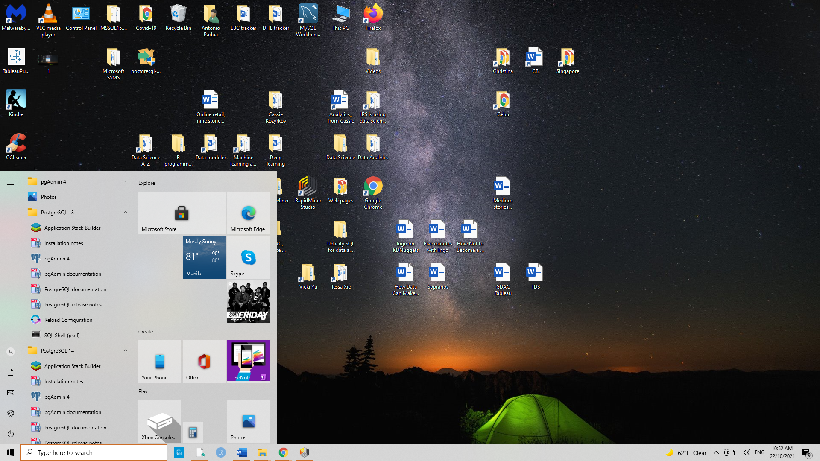Collapse the PostgreSQL 14 folder

(x=126, y=350)
